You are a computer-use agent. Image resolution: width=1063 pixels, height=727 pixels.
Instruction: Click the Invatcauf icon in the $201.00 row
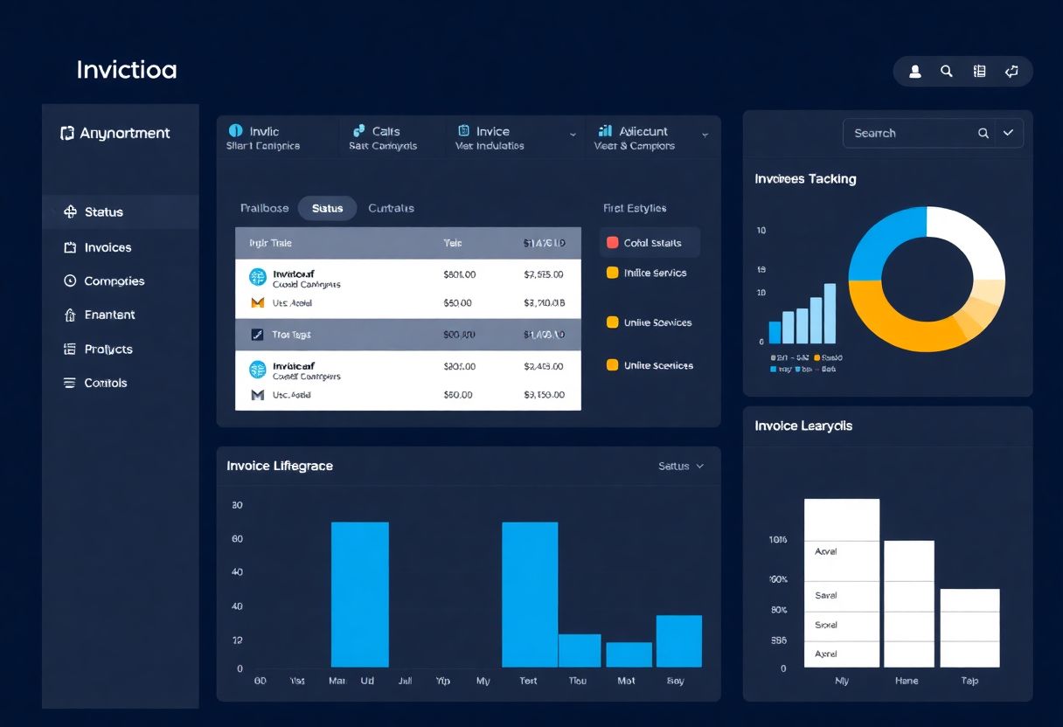click(x=257, y=369)
